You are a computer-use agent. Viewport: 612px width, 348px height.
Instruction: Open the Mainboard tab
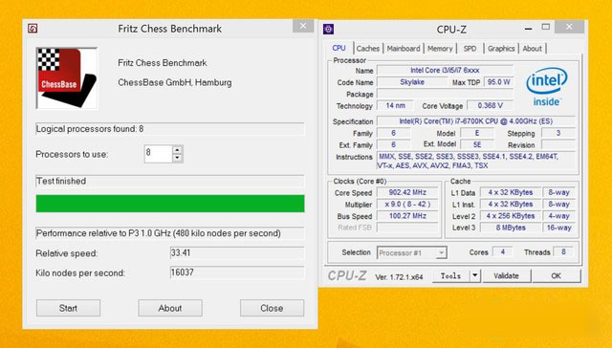tap(404, 49)
